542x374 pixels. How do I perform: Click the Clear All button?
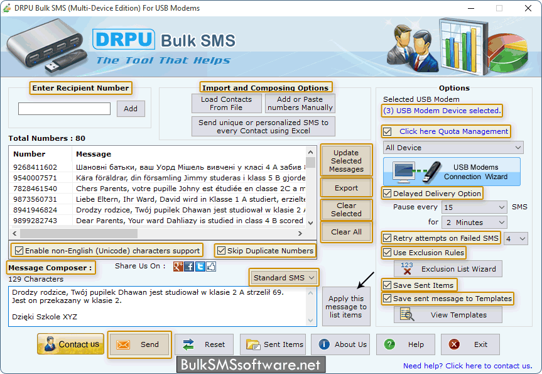(346, 232)
